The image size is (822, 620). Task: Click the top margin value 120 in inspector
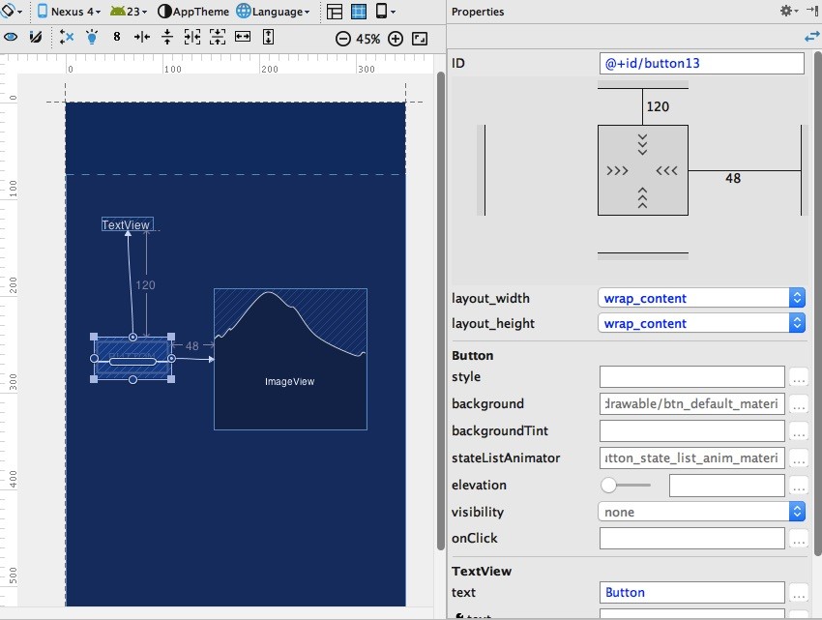(x=658, y=107)
